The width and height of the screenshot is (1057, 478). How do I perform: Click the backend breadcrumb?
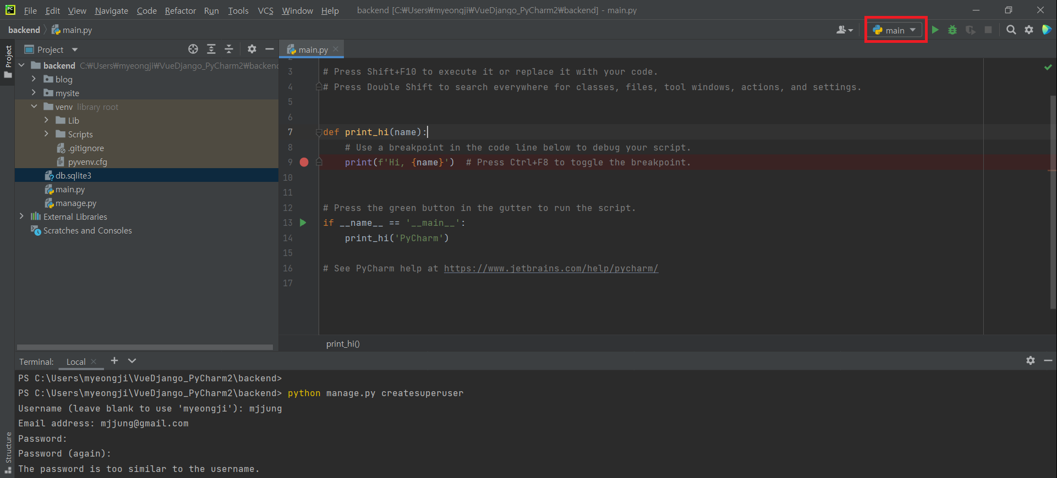pyautogui.click(x=24, y=30)
